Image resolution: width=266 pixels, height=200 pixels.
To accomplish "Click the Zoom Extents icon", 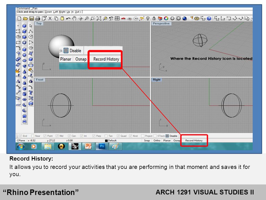I will tap(99, 18).
